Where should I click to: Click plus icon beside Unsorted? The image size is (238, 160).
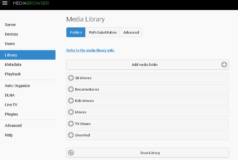click(71, 135)
